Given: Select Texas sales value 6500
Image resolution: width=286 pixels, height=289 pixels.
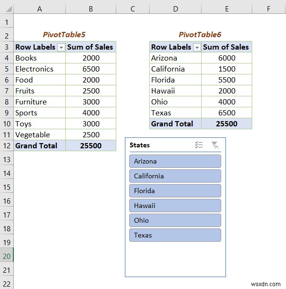Looking at the screenshot, I should (227, 113).
